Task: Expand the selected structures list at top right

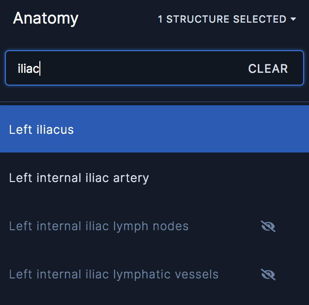Action: [x=227, y=19]
